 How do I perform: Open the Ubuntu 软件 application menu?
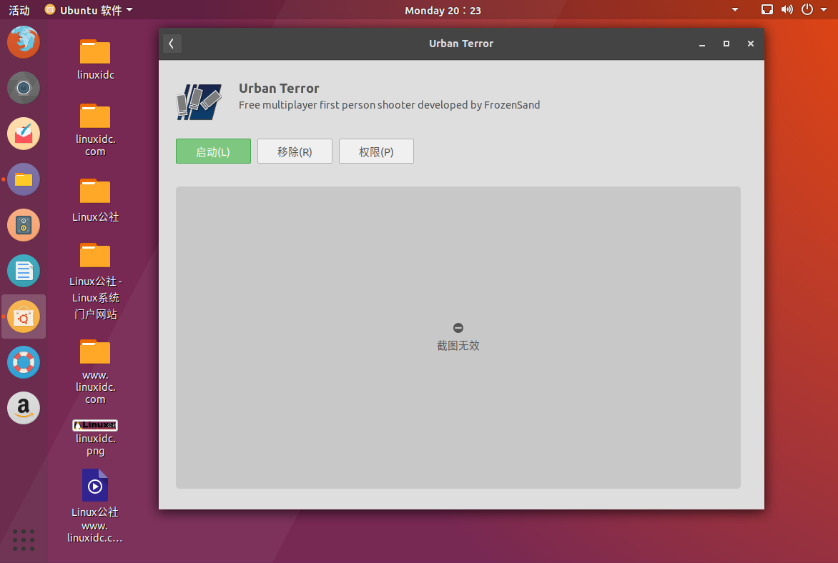point(89,10)
